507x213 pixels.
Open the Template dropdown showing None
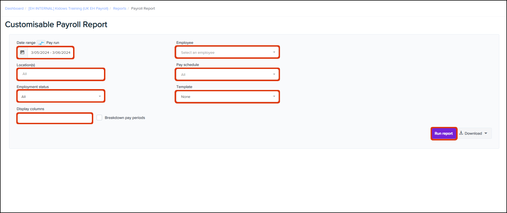pyautogui.click(x=227, y=97)
